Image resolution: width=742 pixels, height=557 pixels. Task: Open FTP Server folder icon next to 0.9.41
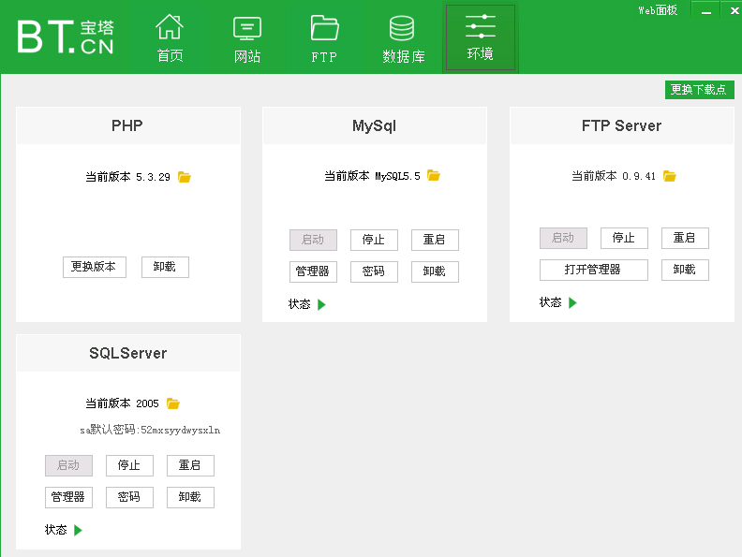pos(670,176)
